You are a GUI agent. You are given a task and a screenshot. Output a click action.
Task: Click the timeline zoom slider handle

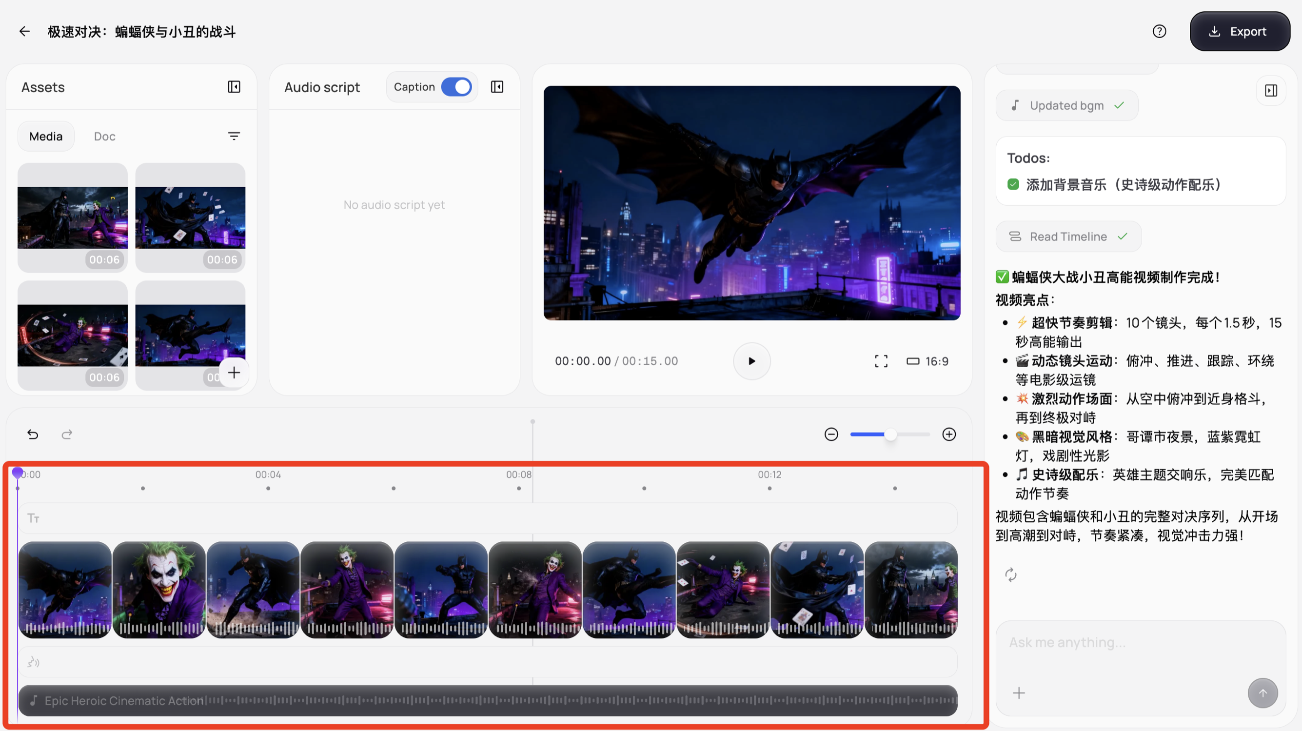890,434
